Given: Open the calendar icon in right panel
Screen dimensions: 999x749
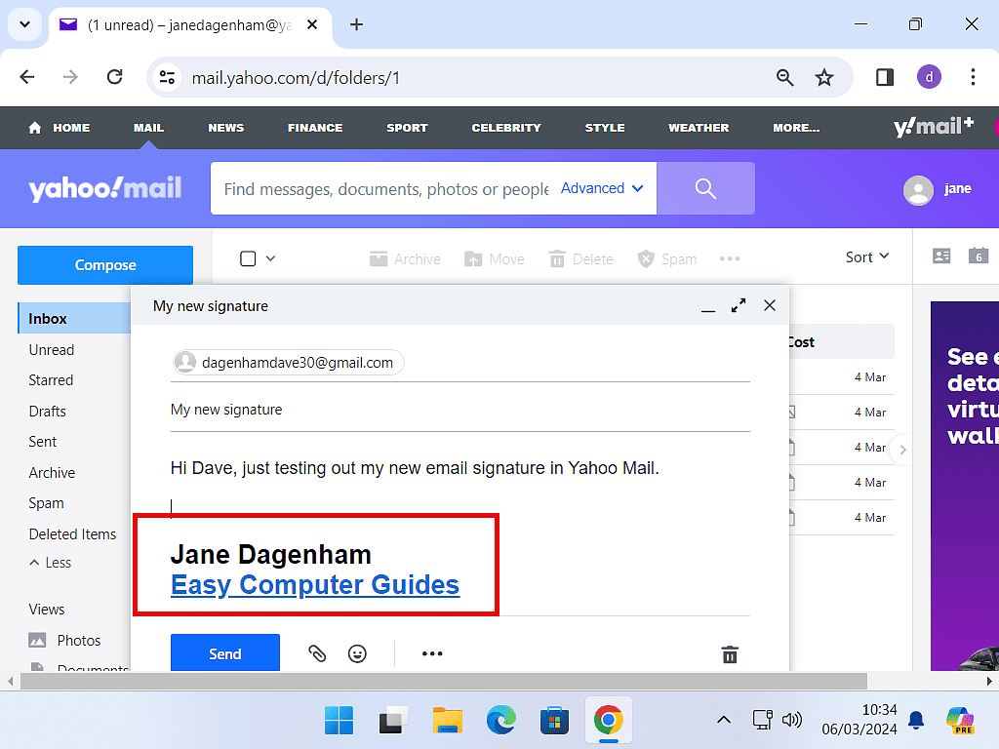Looking at the screenshot, I should tap(979, 256).
